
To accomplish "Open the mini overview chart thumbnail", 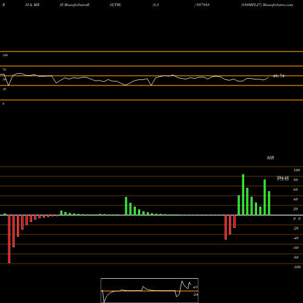I will pos(150,290).
